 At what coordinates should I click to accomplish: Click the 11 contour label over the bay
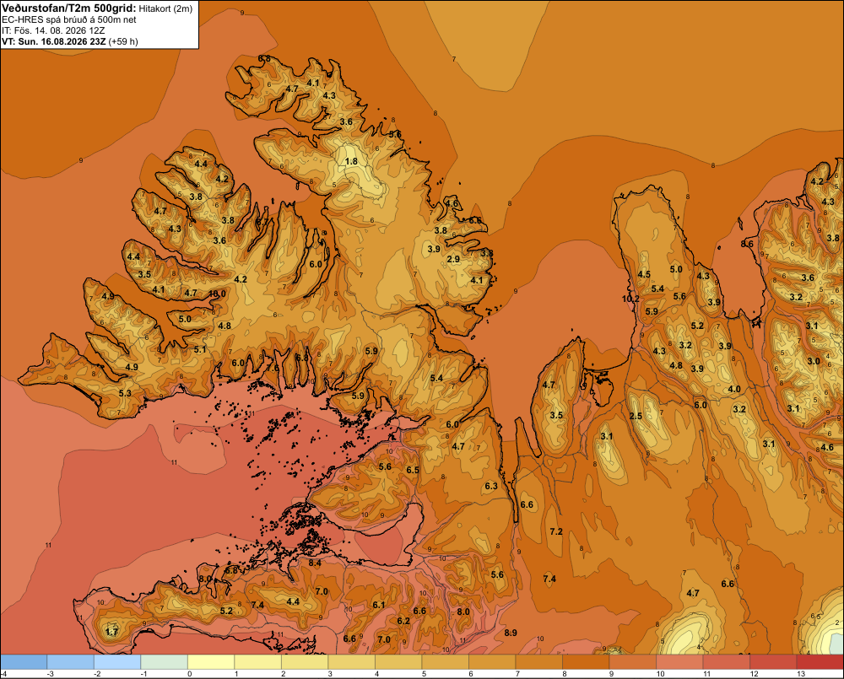[174, 463]
